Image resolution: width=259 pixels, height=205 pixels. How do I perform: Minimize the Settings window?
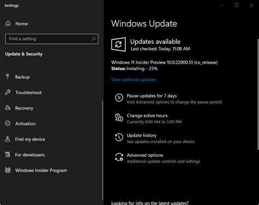pyautogui.click(x=222, y=5)
